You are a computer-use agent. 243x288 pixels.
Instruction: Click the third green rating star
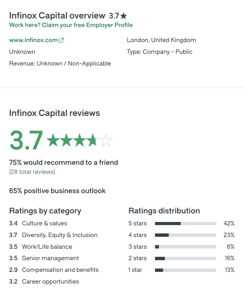(80, 140)
